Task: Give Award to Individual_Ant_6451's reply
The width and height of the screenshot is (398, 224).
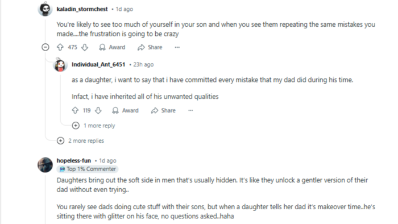Action: point(126,110)
